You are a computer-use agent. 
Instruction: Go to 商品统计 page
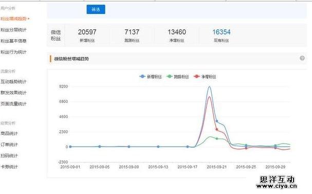coord(9,133)
